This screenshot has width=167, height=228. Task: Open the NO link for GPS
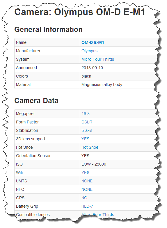pyautogui.click(x=84, y=198)
